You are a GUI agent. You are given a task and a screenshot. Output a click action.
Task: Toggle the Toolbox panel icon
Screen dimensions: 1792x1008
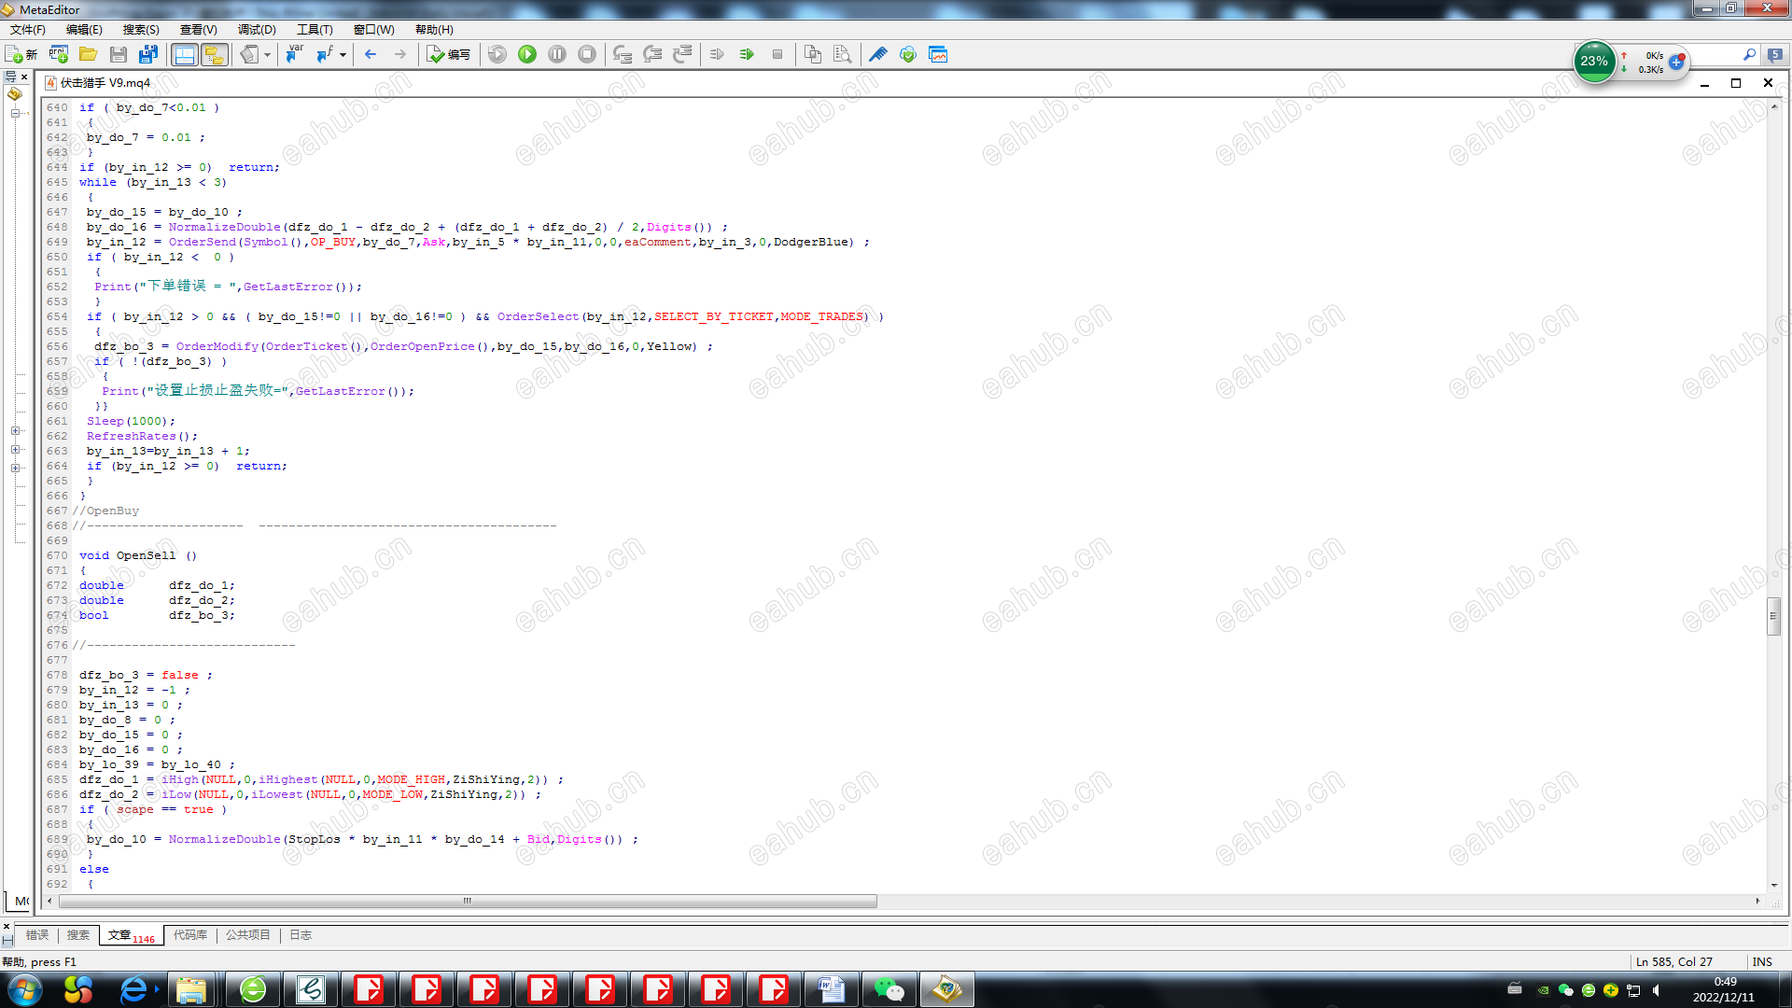(x=215, y=54)
